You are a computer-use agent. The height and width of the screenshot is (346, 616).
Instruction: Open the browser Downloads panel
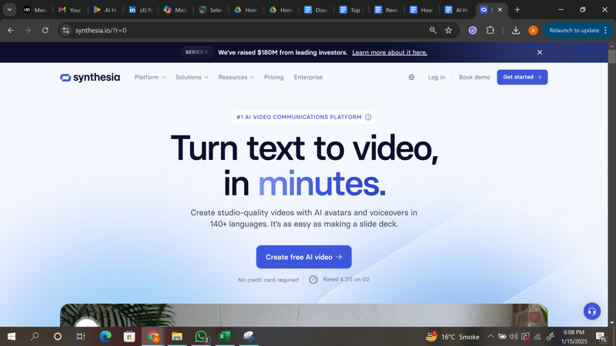click(x=515, y=30)
